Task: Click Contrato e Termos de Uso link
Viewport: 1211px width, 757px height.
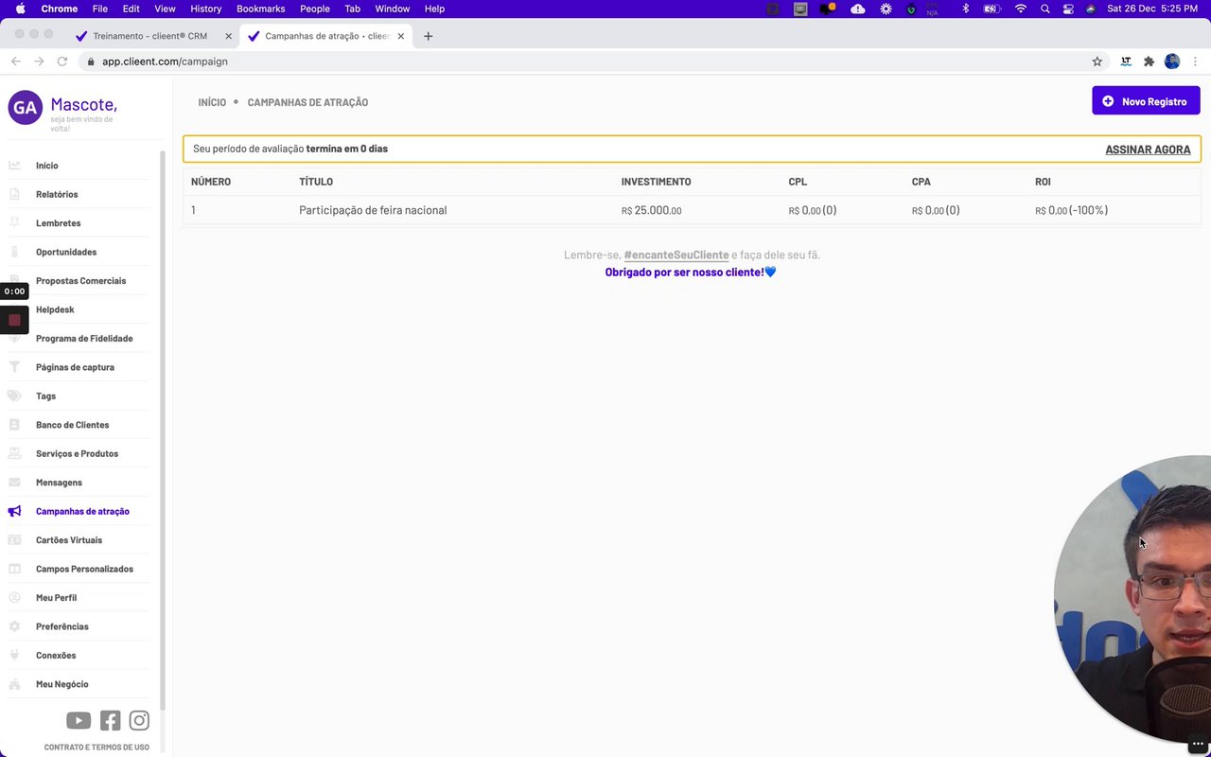Action: click(97, 748)
